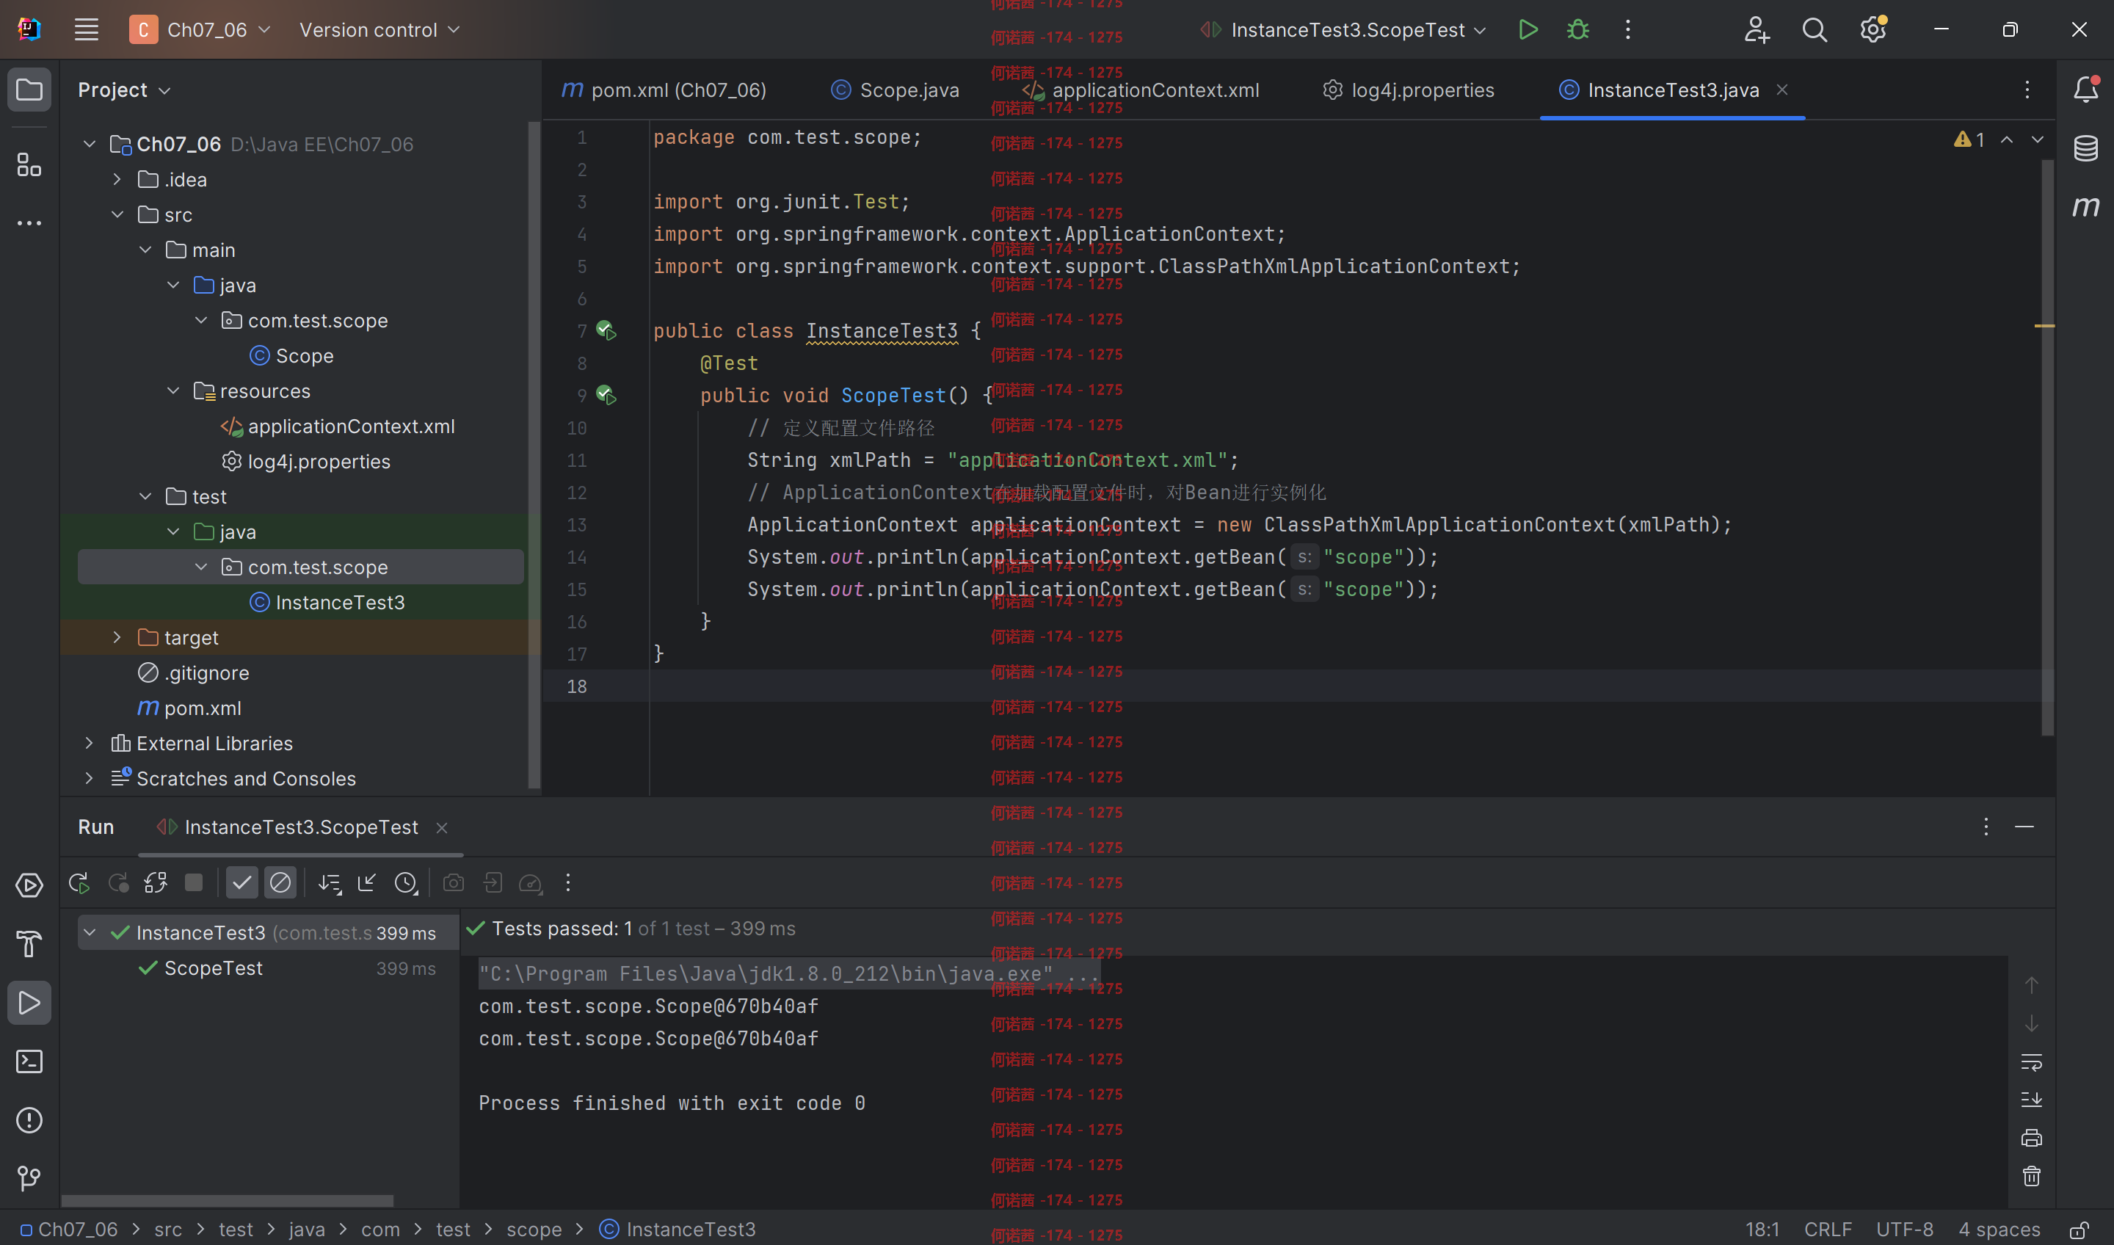Screen dimensions: 2114x1245
Task: Open the Git version control tool window
Action: [x=29, y=1178]
